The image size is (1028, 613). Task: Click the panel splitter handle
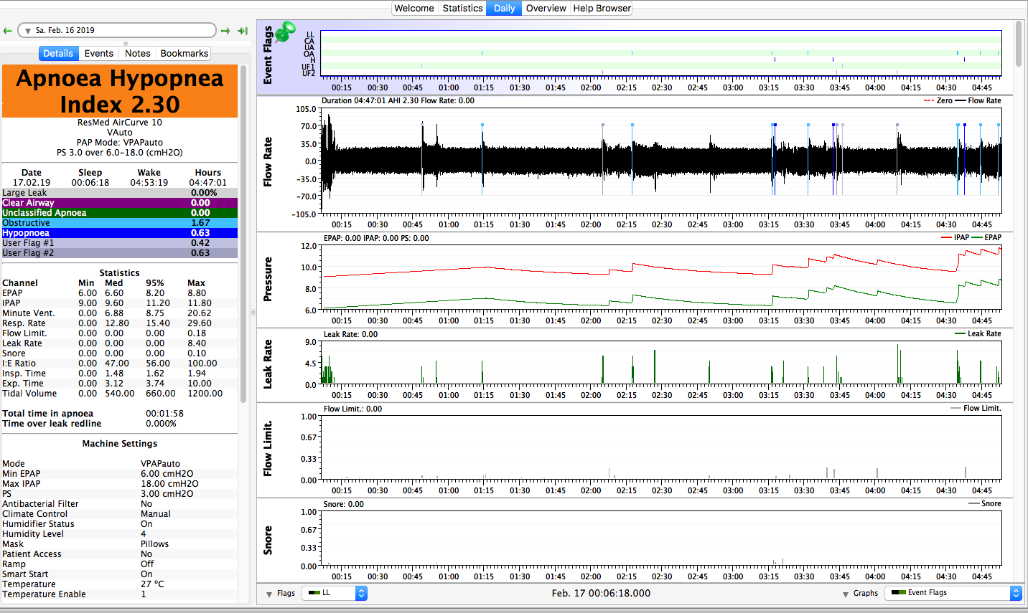click(253, 313)
